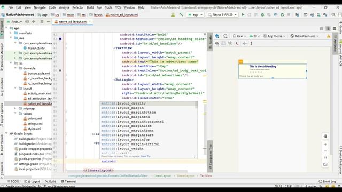The width and height of the screenshot is (342, 192).
Task: Open the Android project view dropdown
Action: pyautogui.click(x=14, y=21)
